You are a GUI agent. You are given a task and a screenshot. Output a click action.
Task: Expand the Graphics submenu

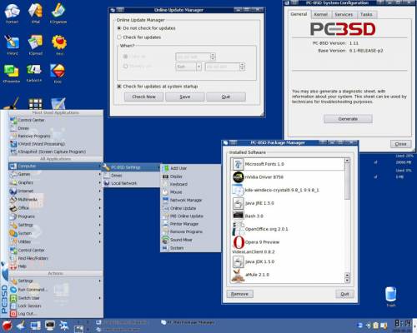point(55,182)
